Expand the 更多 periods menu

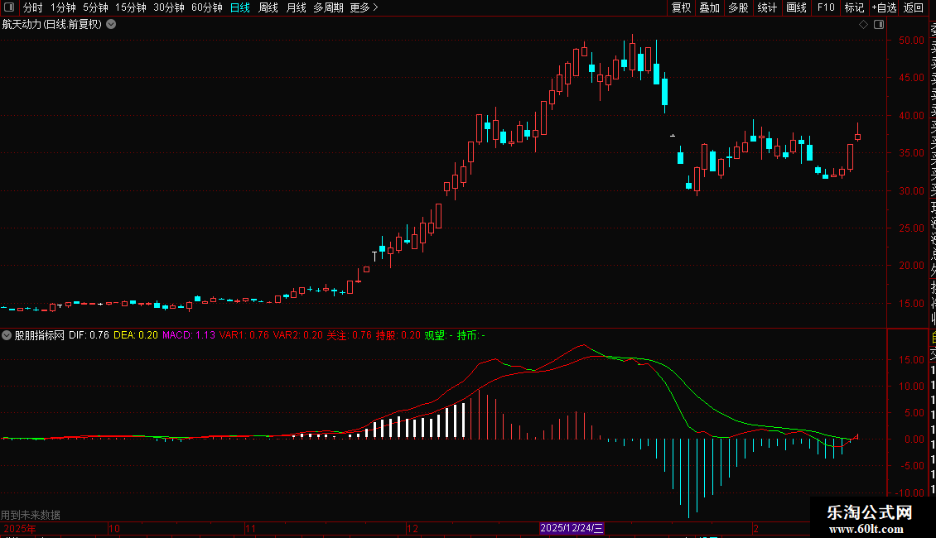pyautogui.click(x=364, y=7)
